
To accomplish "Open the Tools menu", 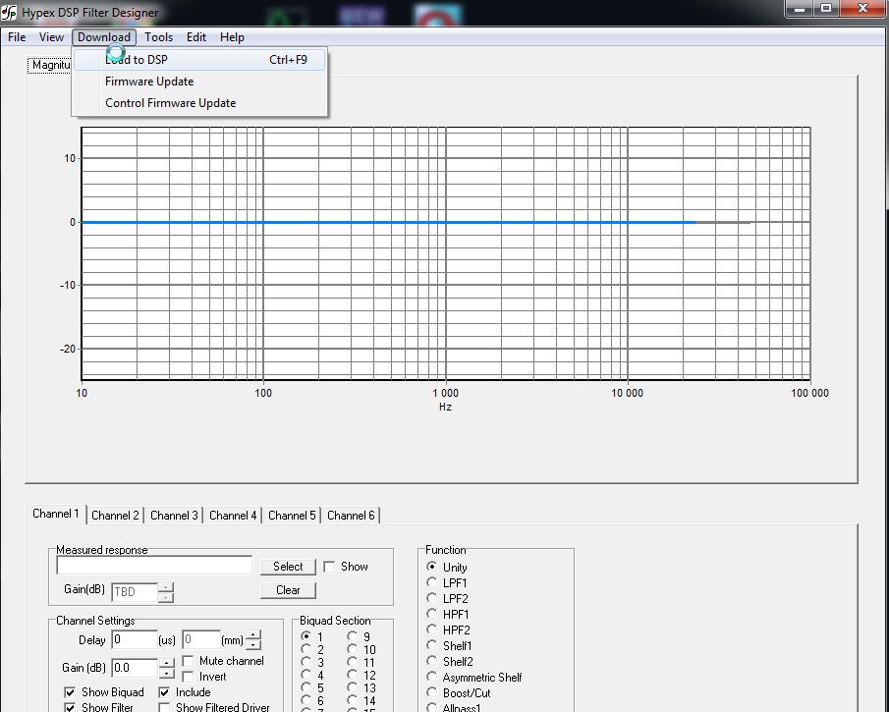I will (158, 37).
